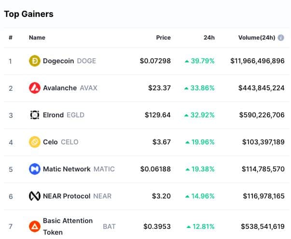Open the NEAR Protocol name link

(77, 196)
